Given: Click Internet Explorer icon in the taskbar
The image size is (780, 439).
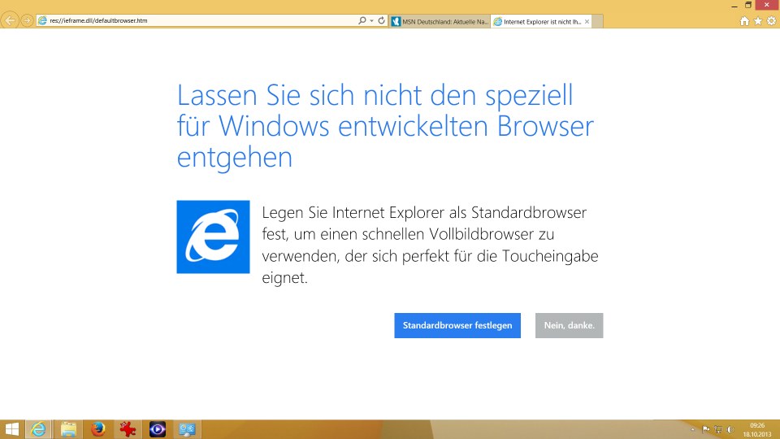Looking at the screenshot, I should click(x=38, y=429).
